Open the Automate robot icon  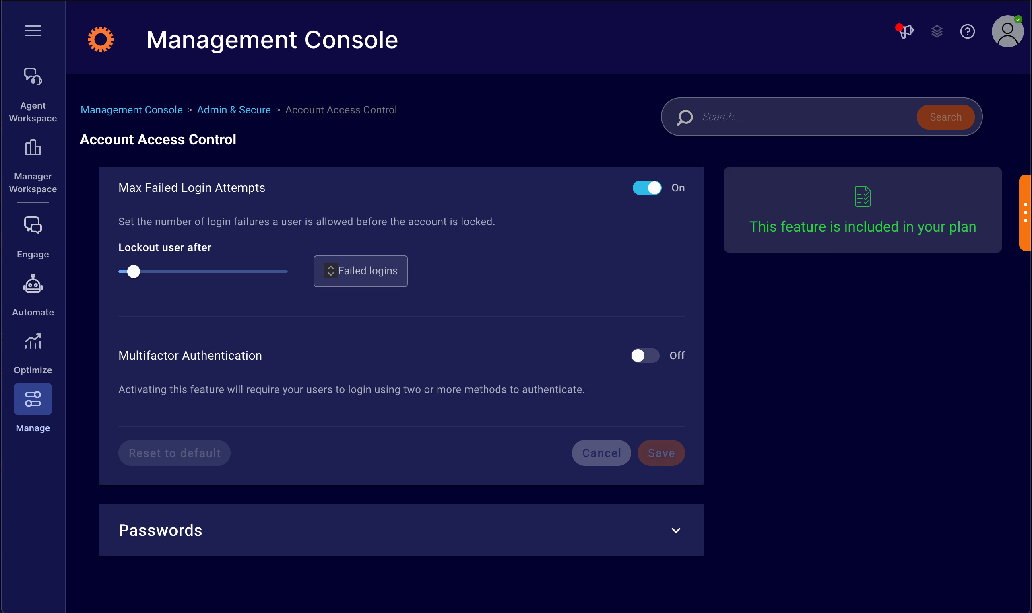click(33, 285)
